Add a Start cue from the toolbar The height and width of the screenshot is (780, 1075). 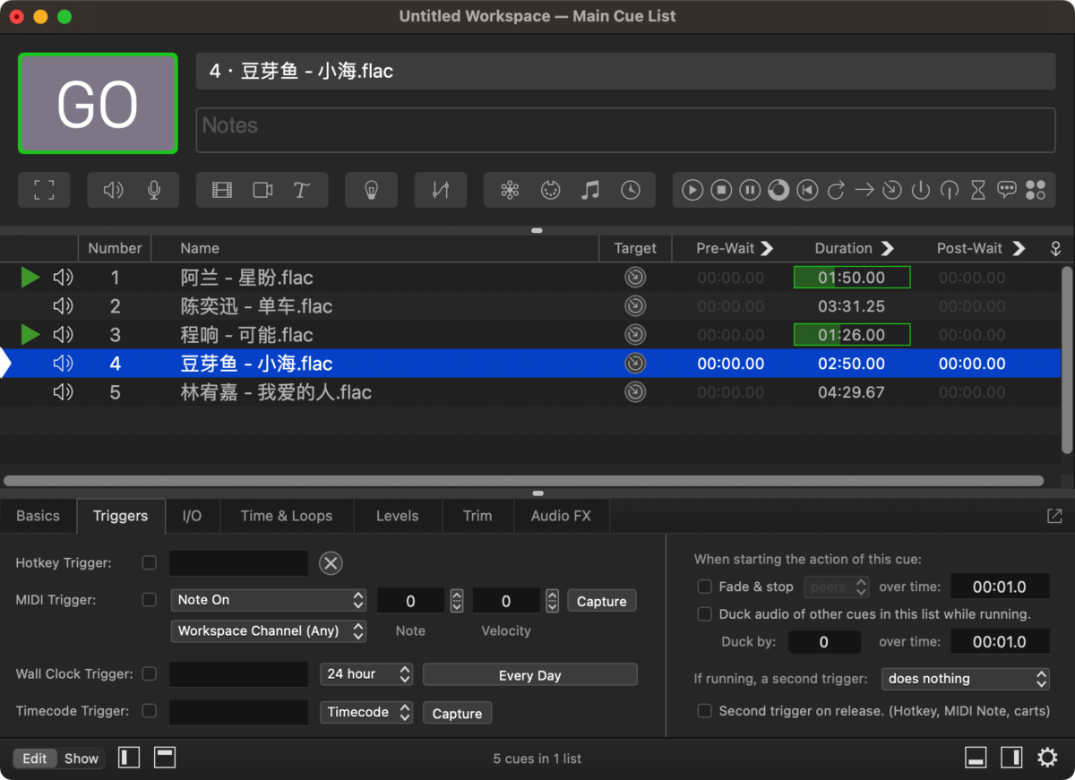pyautogui.click(x=692, y=190)
